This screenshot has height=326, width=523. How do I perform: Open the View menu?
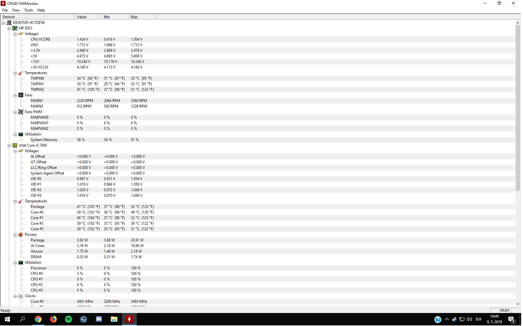click(16, 10)
